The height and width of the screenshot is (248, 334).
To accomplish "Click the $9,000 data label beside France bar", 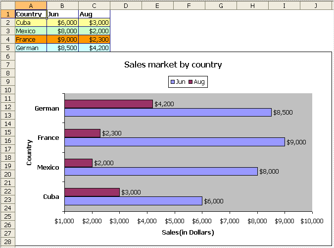I will point(296,142).
